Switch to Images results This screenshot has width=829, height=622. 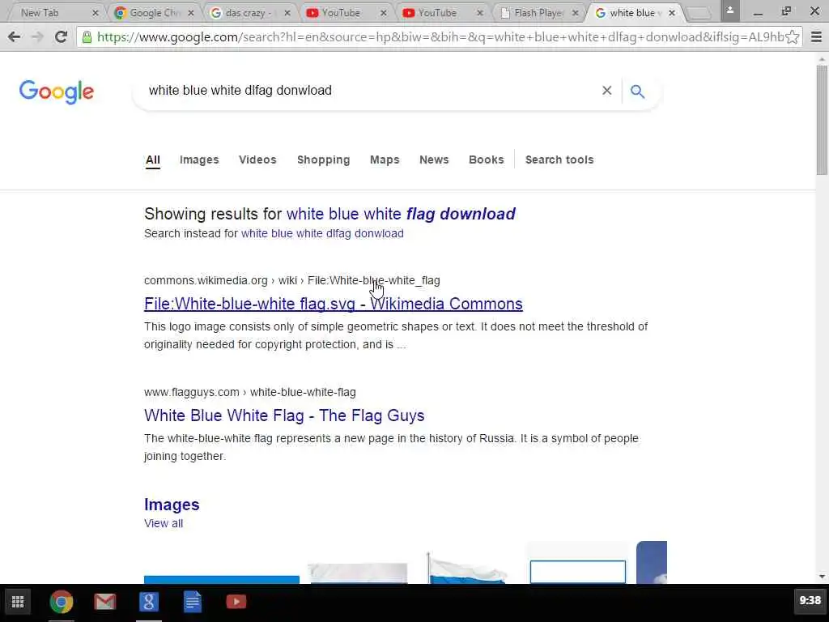point(199,160)
